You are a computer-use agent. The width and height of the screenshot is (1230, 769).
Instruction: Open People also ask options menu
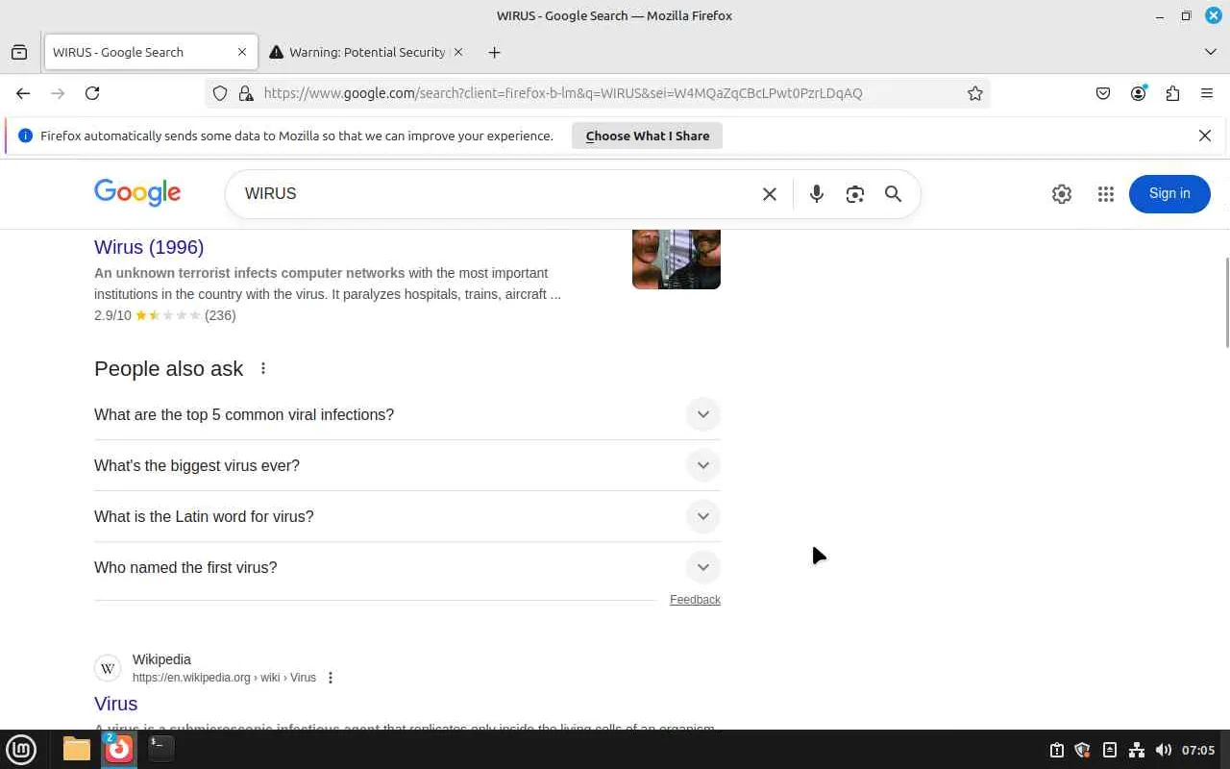click(263, 368)
